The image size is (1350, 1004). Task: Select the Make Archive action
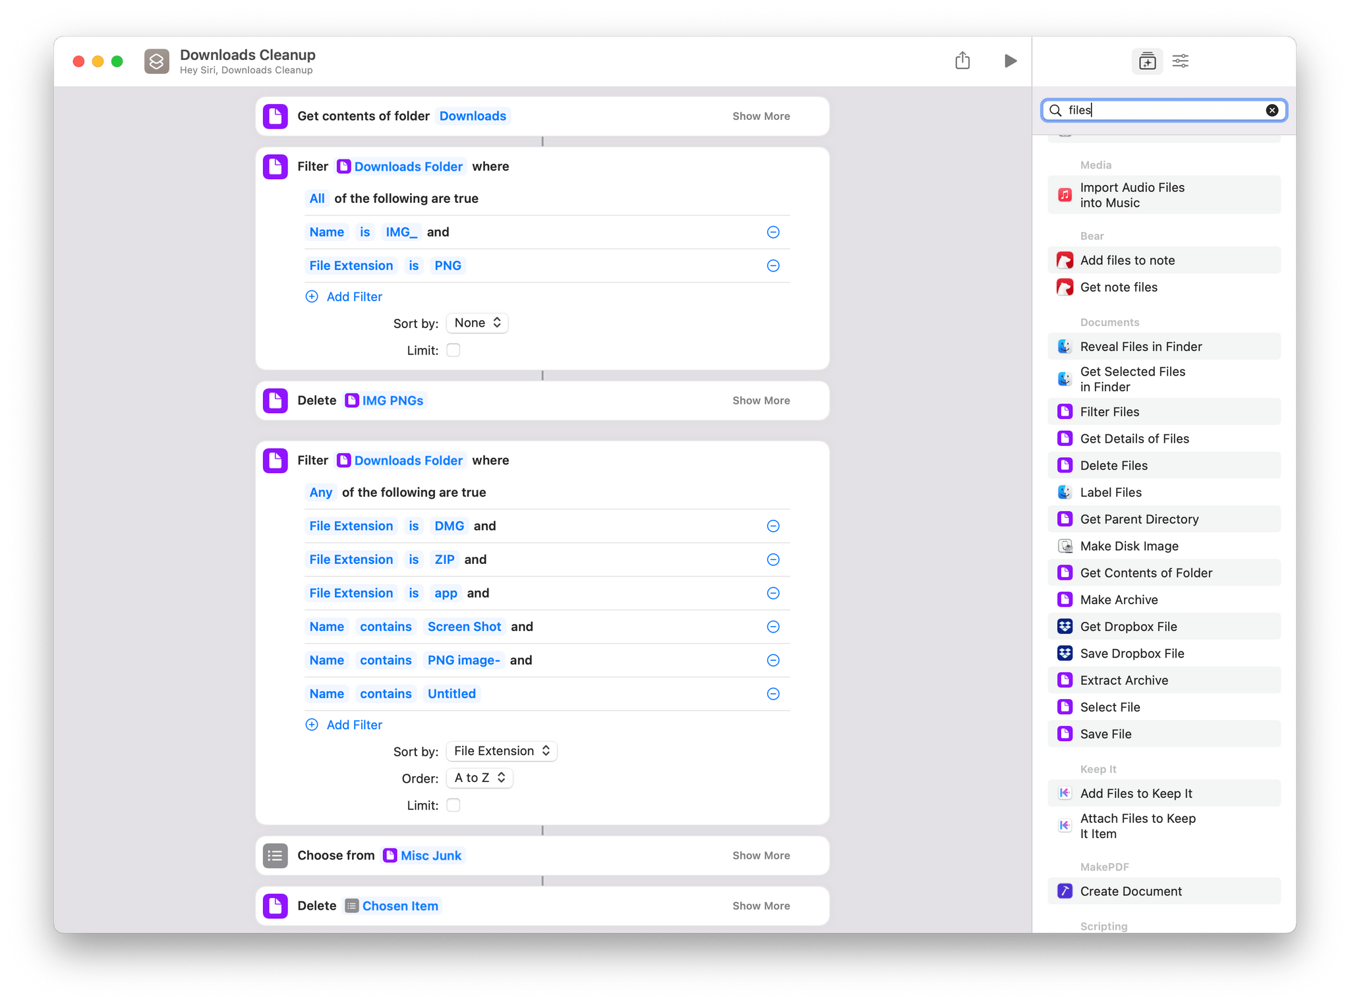[1163, 600]
